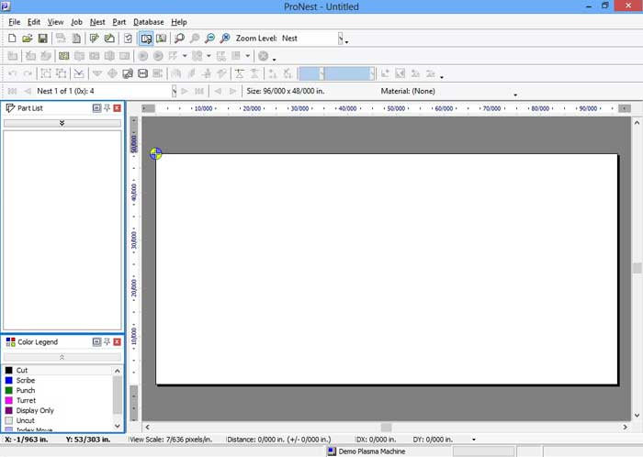The image size is (643, 457).
Task: Click the horizontal scrollbar thumb under the nest
Action: [x=386, y=427]
